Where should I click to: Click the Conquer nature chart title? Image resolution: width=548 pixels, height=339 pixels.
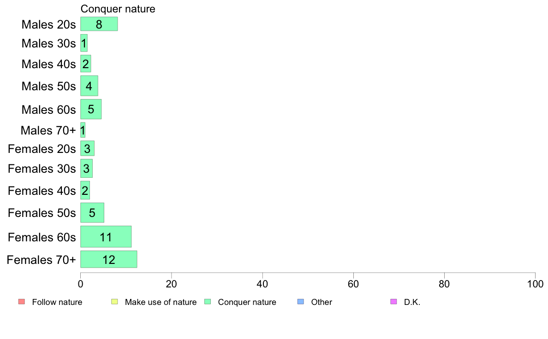tap(118, 9)
